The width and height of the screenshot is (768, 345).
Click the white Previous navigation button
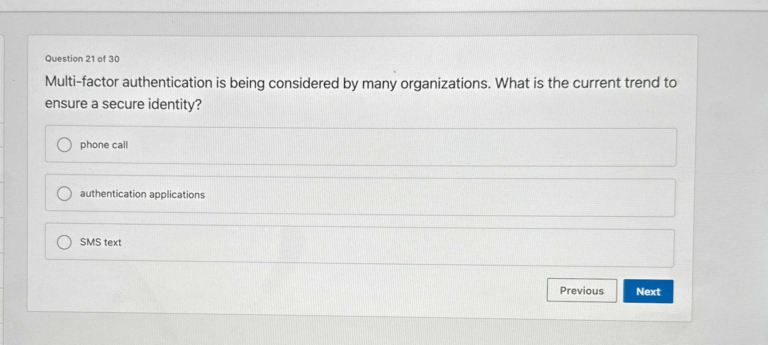coord(581,291)
